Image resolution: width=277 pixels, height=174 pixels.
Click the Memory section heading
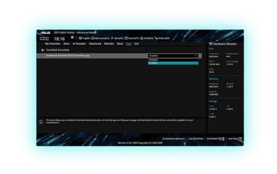coord(214,79)
